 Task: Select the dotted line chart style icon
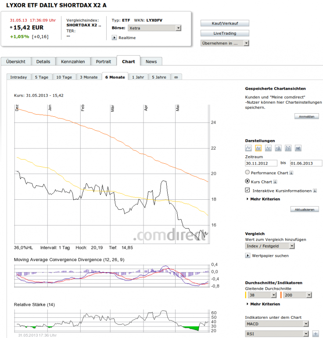tap(268, 148)
